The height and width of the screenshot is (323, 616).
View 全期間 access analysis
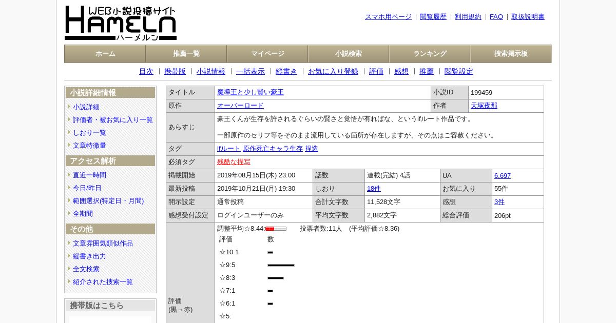83,214
